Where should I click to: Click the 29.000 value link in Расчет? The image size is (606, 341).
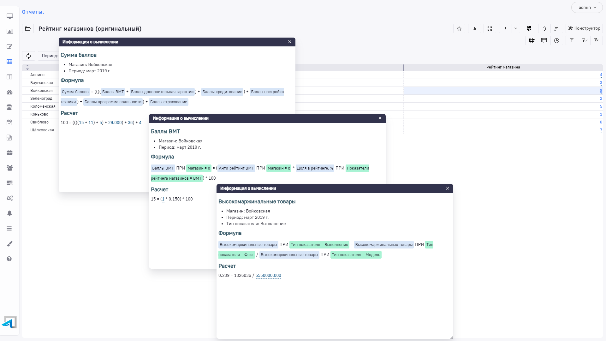tap(115, 123)
